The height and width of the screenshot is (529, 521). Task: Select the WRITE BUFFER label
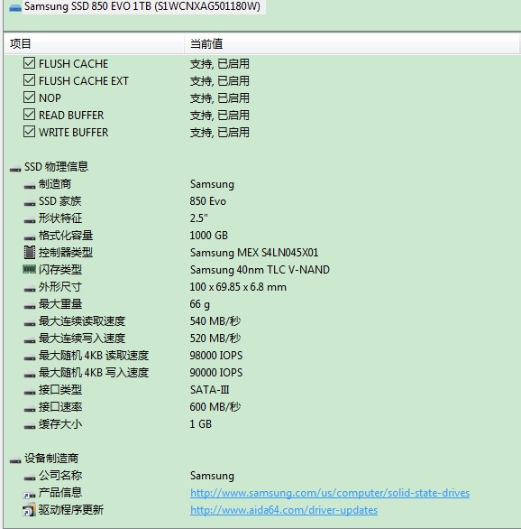[x=74, y=133]
